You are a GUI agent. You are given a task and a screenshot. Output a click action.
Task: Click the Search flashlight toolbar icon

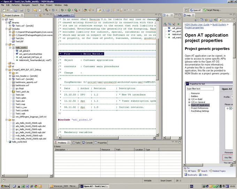(x=90, y=10)
